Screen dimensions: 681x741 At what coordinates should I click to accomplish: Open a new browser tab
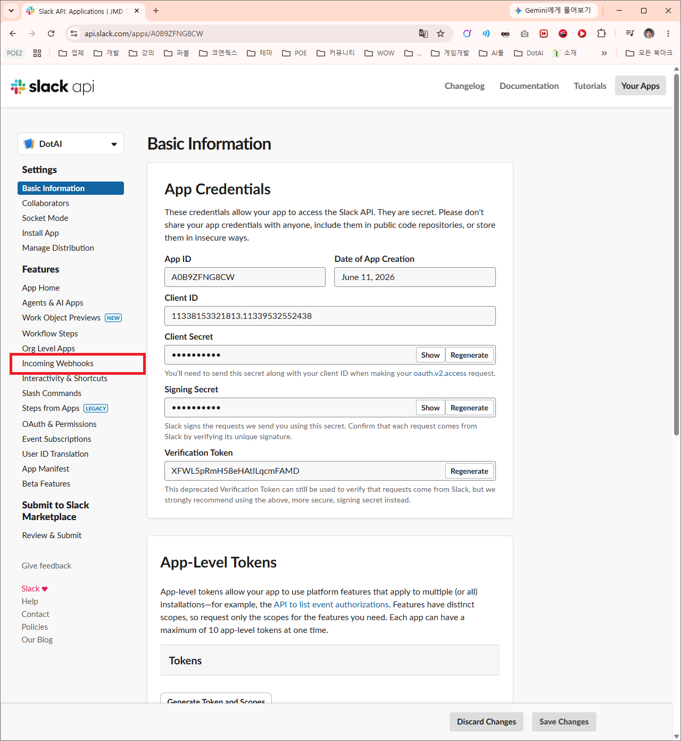point(156,11)
